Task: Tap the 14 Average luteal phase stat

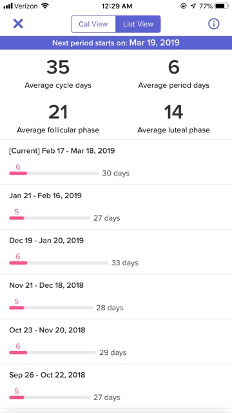Action: click(173, 119)
